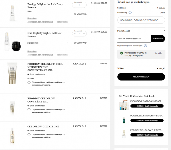Click Bewerken for Prodigy Cellglow Rich Dewy Essence

(x=32, y=18)
